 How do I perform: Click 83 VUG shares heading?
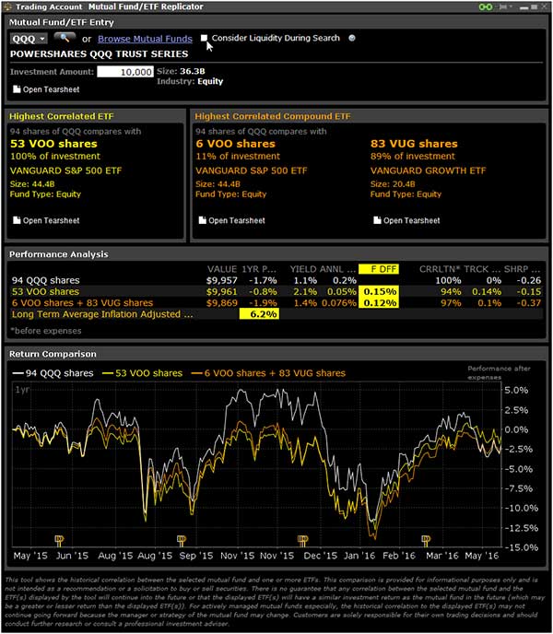pyautogui.click(x=414, y=144)
